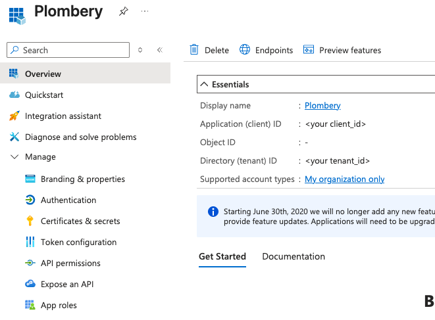Image resolution: width=435 pixels, height=320 pixels.
Task: Click the Authentication arrow icon
Action: click(30, 200)
